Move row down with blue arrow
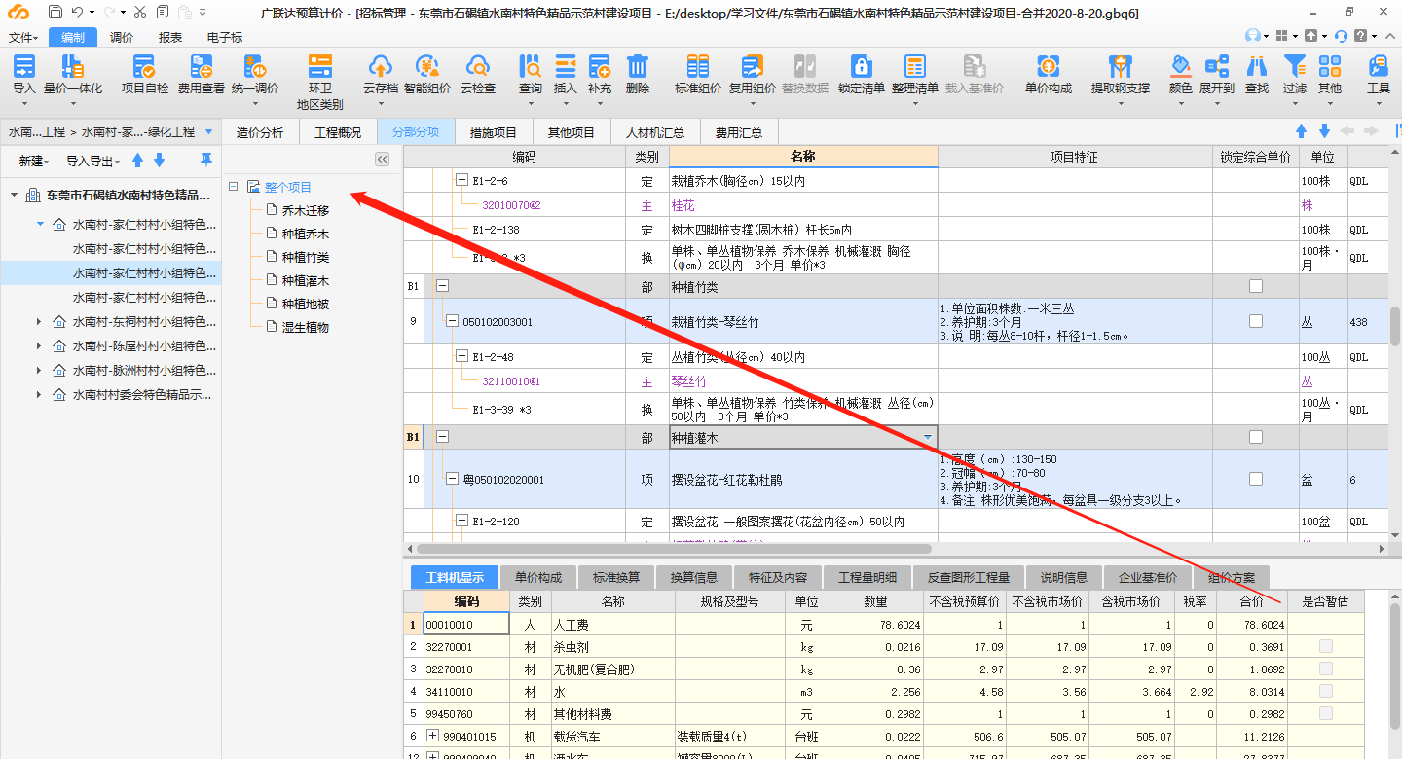The height and width of the screenshot is (759, 1402). coord(1324,131)
